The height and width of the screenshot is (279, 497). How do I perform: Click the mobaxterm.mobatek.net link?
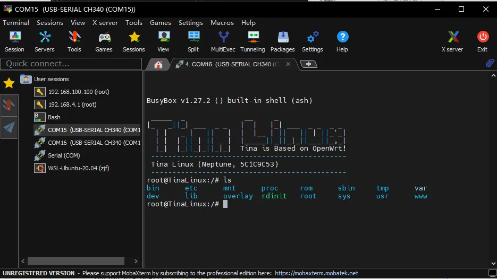coord(317,273)
